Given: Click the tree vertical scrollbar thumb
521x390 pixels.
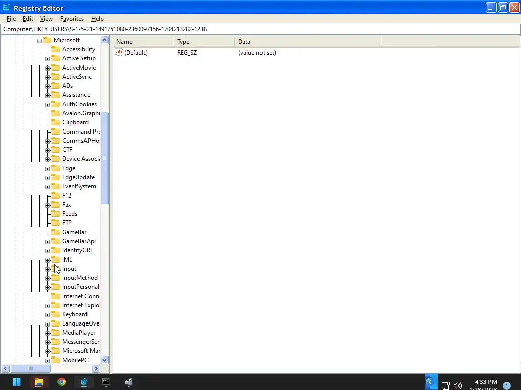Looking at the screenshot, I should (x=105, y=158).
